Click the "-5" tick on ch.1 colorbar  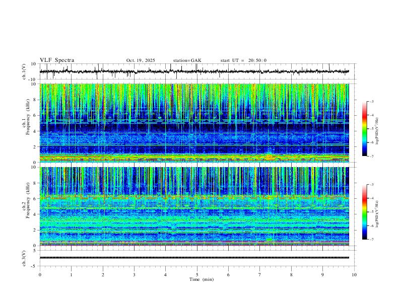pos(371,129)
